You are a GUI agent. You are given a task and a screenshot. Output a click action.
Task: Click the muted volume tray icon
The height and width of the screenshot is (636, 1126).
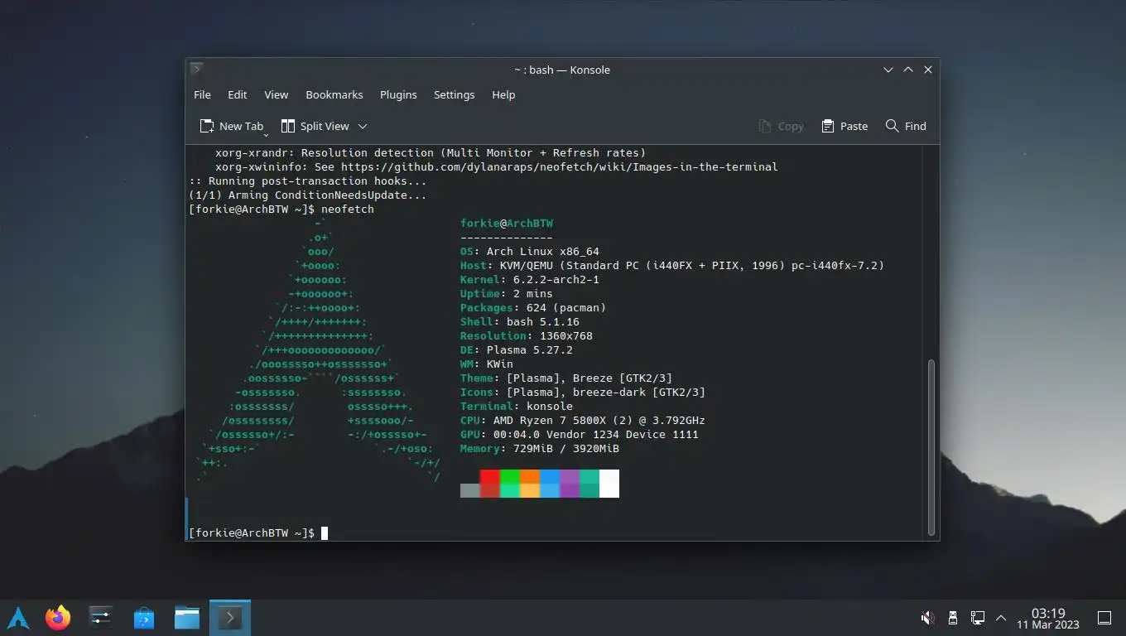click(x=928, y=618)
